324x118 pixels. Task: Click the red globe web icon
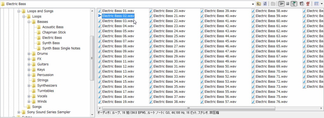click(x=308, y=4)
